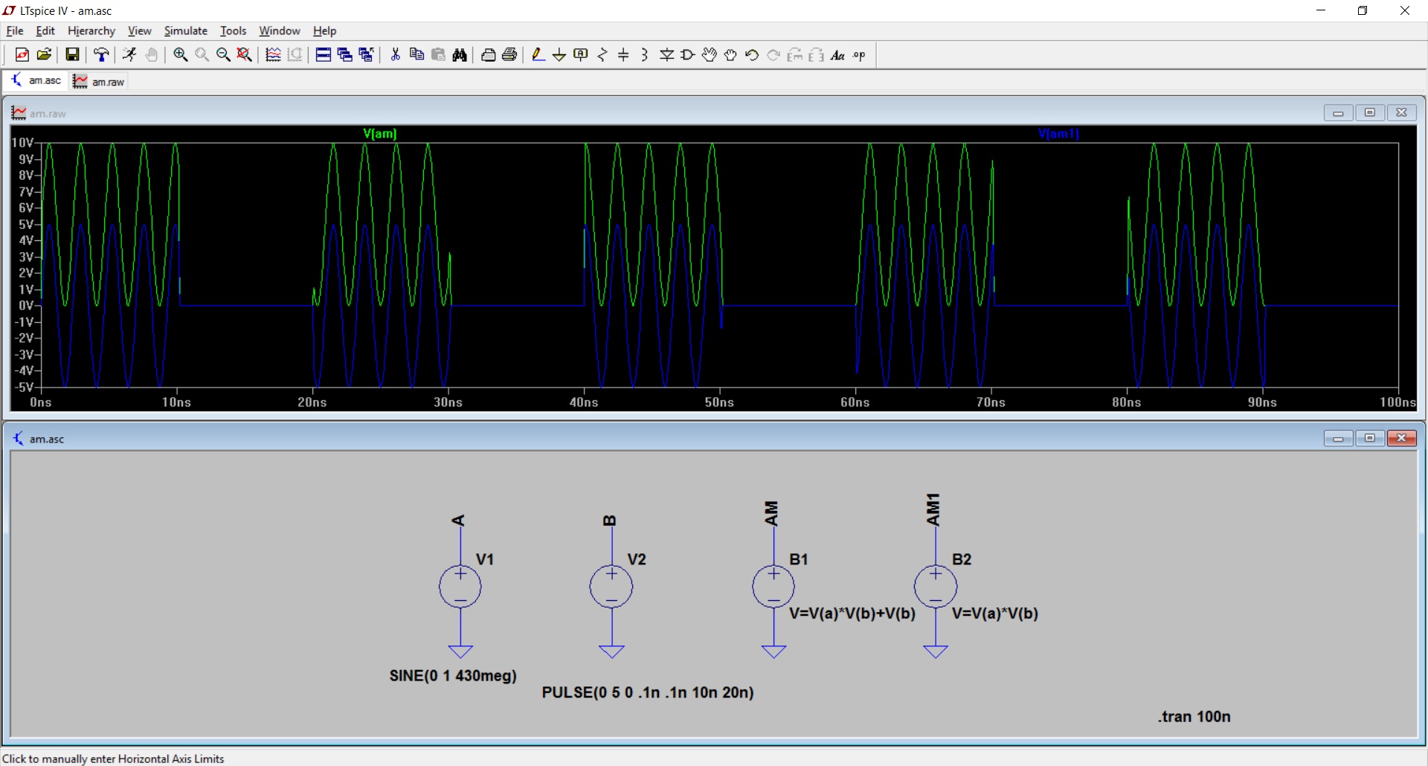Click the V=V(a)*V(b)+V(b) expression
Viewport: 1428px width, 766px height.
(x=852, y=614)
